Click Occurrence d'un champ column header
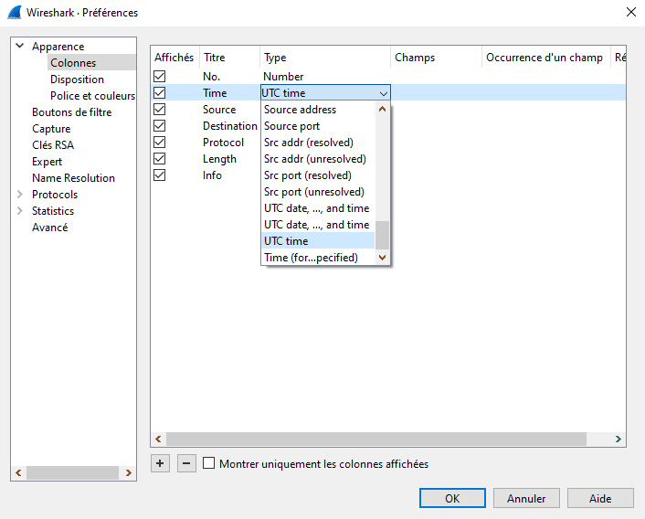 [x=545, y=58]
